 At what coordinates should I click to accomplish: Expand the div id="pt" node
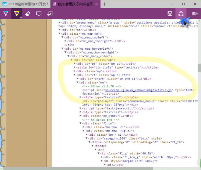coord(75,64)
